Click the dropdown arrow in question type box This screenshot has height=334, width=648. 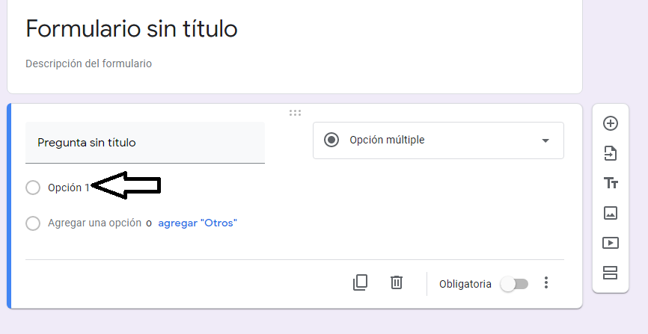click(x=545, y=140)
